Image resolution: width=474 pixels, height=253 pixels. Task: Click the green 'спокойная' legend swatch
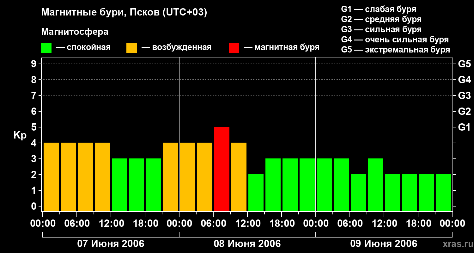point(46,48)
